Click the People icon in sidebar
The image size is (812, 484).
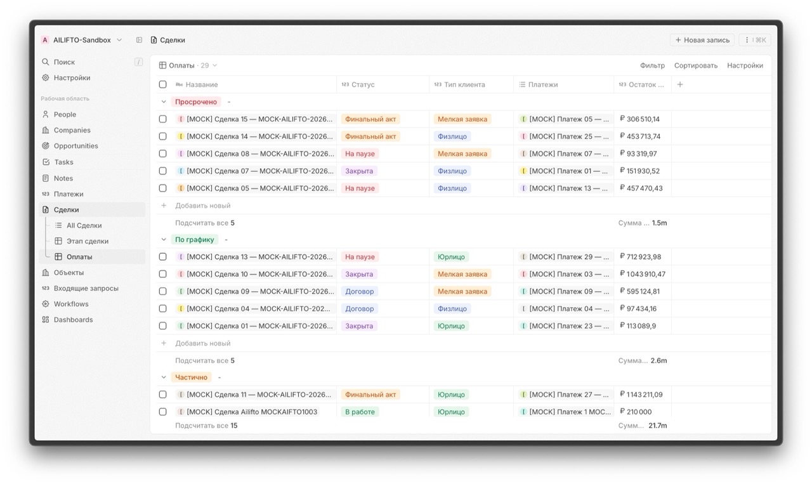coord(46,115)
